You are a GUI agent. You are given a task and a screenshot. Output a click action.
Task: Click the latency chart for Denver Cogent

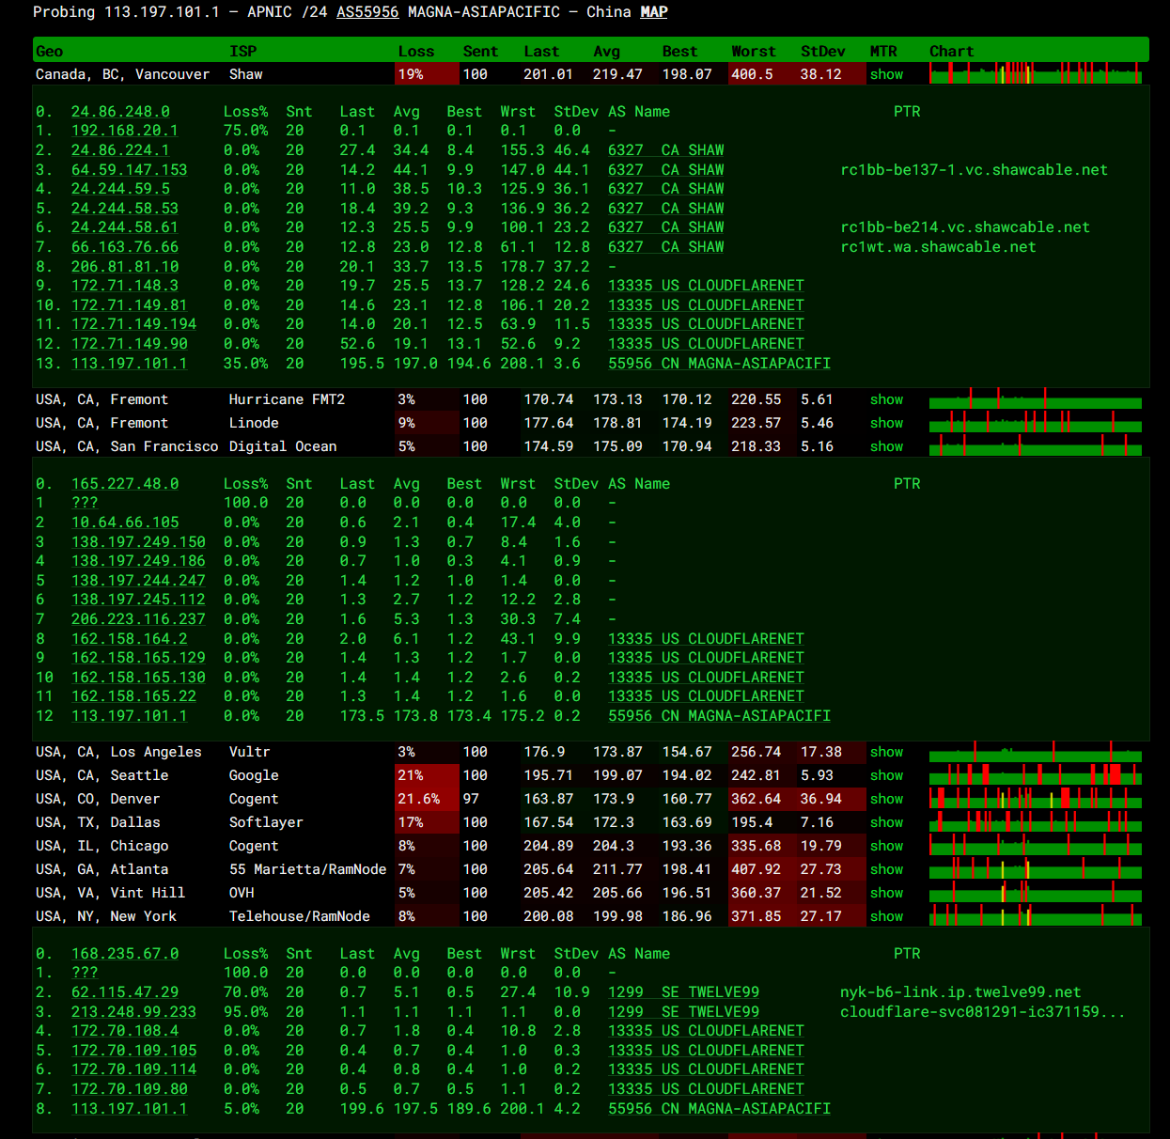click(x=1035, y=799)
